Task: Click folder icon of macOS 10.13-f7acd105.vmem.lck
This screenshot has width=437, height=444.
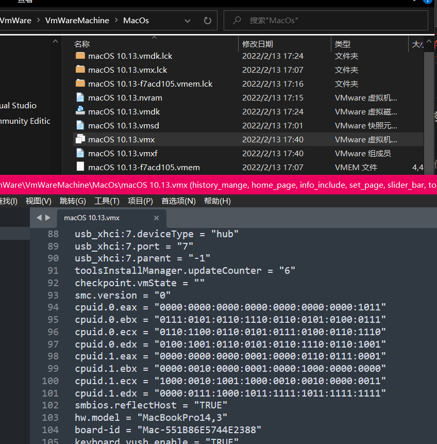Action: pyautogui.click(x=80, y=83)
